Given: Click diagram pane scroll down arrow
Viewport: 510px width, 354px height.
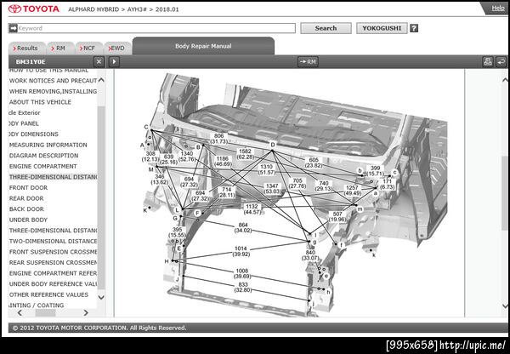Looking at the screenshot, I should coord(504,305).
